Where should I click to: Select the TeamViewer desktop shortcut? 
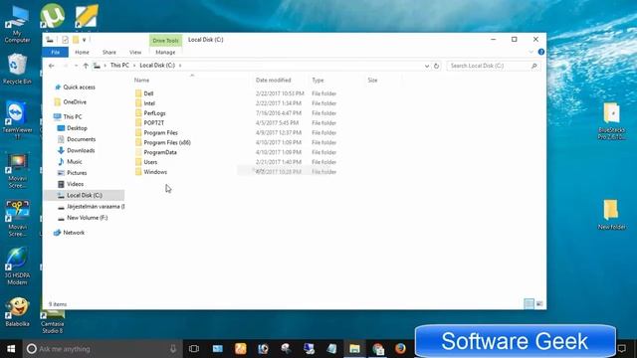17,120
